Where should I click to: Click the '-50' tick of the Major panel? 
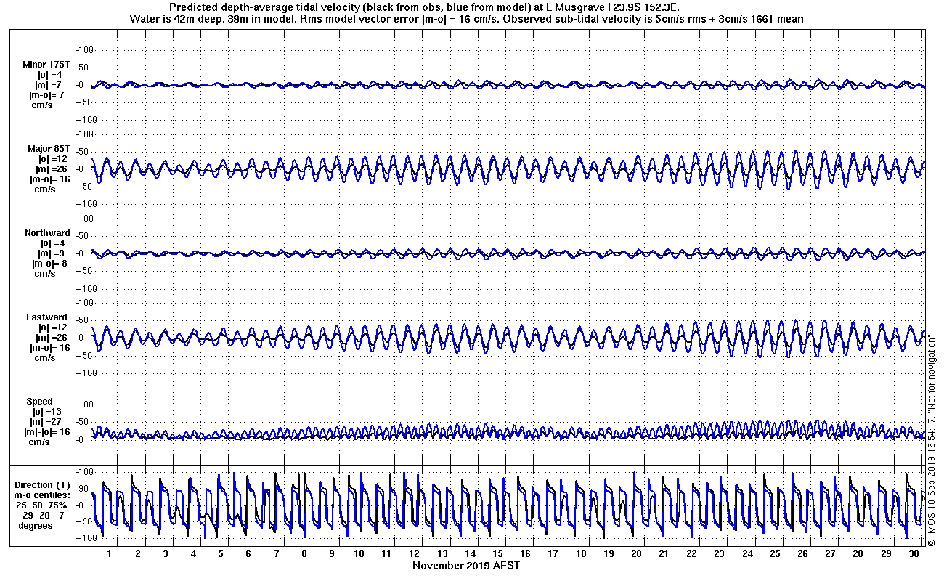point(86,187)
